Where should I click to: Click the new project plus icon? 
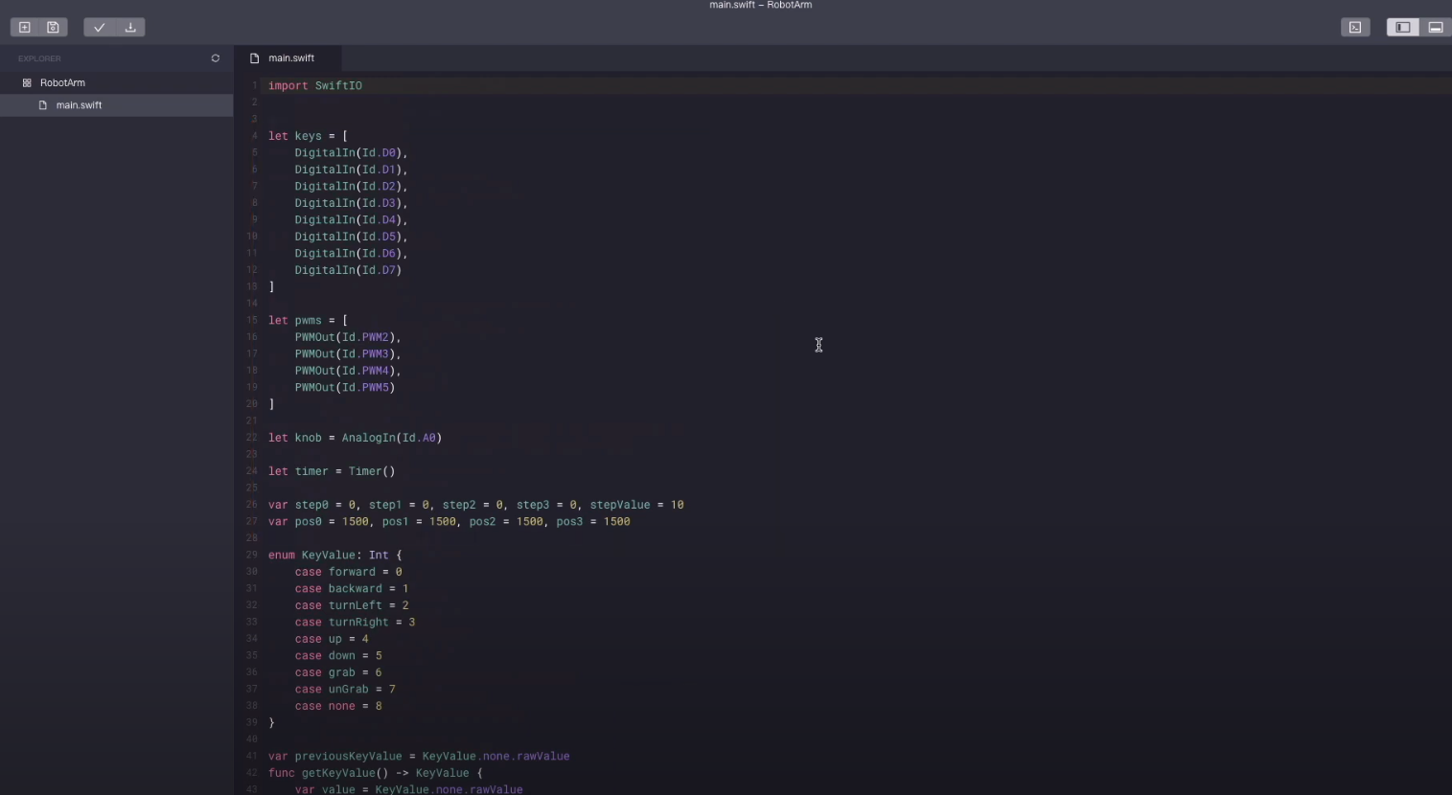25,27
